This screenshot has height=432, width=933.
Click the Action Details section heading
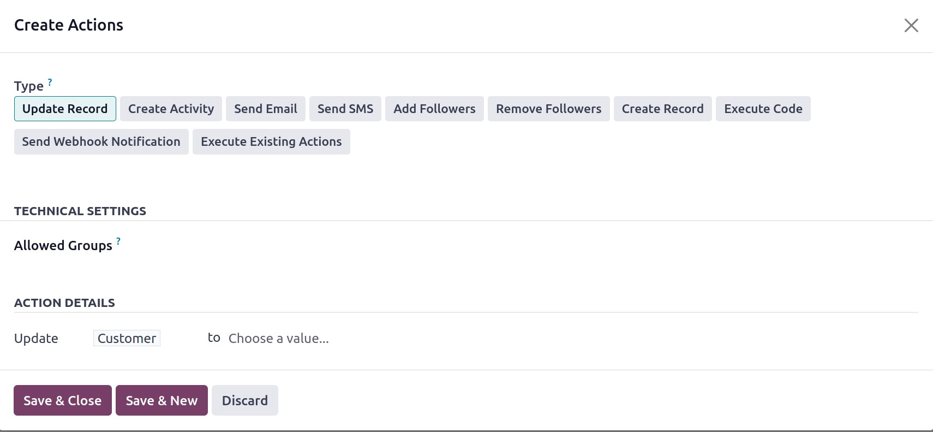click(x=64, y=303)
